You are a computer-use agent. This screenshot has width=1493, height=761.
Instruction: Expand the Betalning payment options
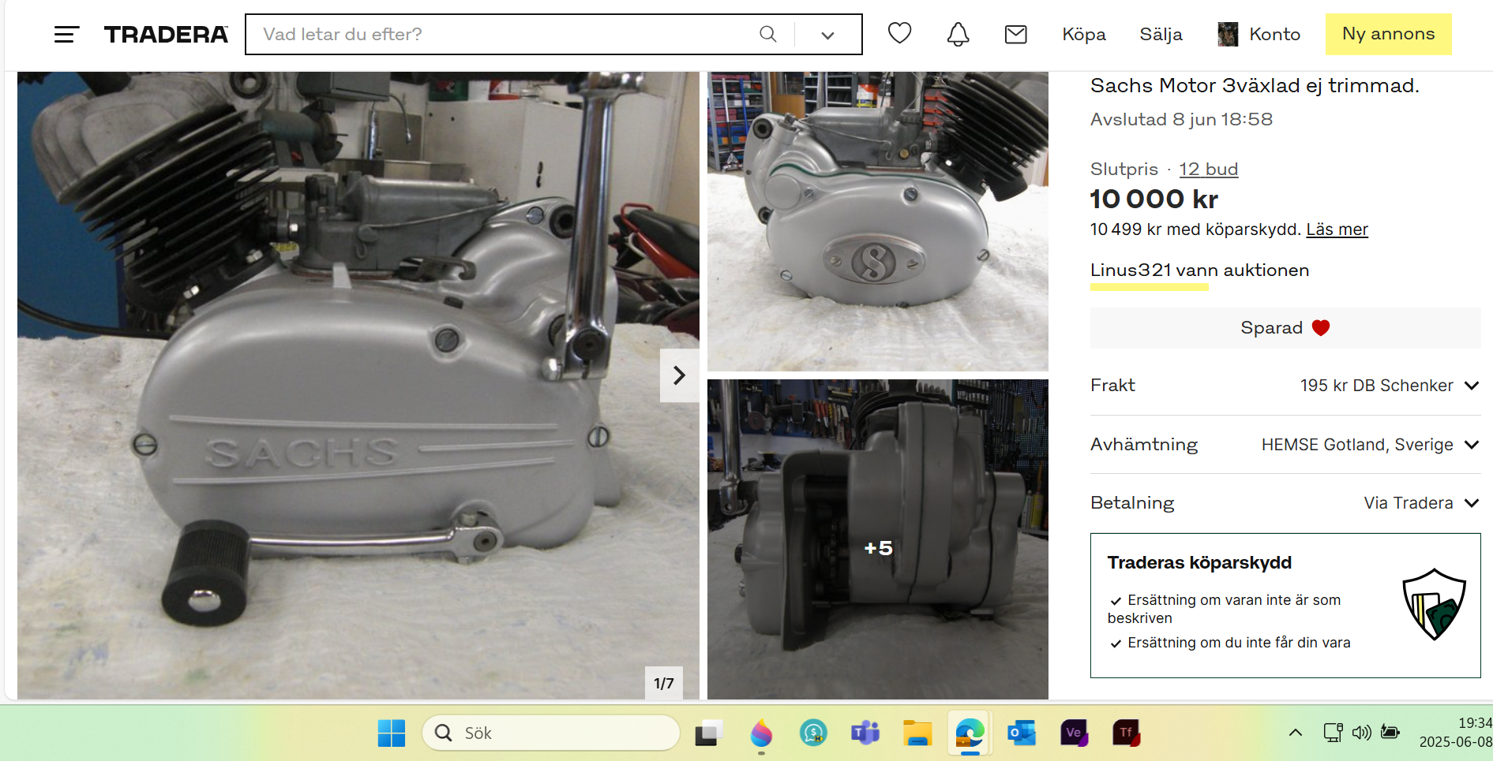pyautogui.click(x=1471, y=503)
